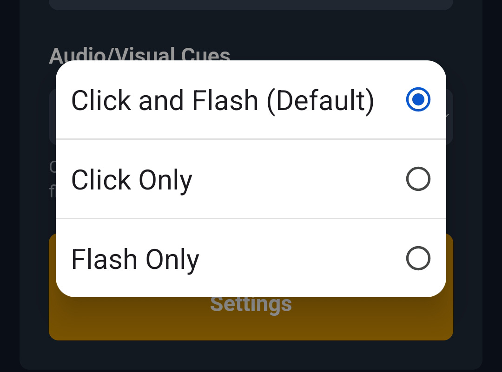Click the 'Click and Flash (Default)' option text
The width and height of the screenshot is (502, 372).
coord(223,99)
